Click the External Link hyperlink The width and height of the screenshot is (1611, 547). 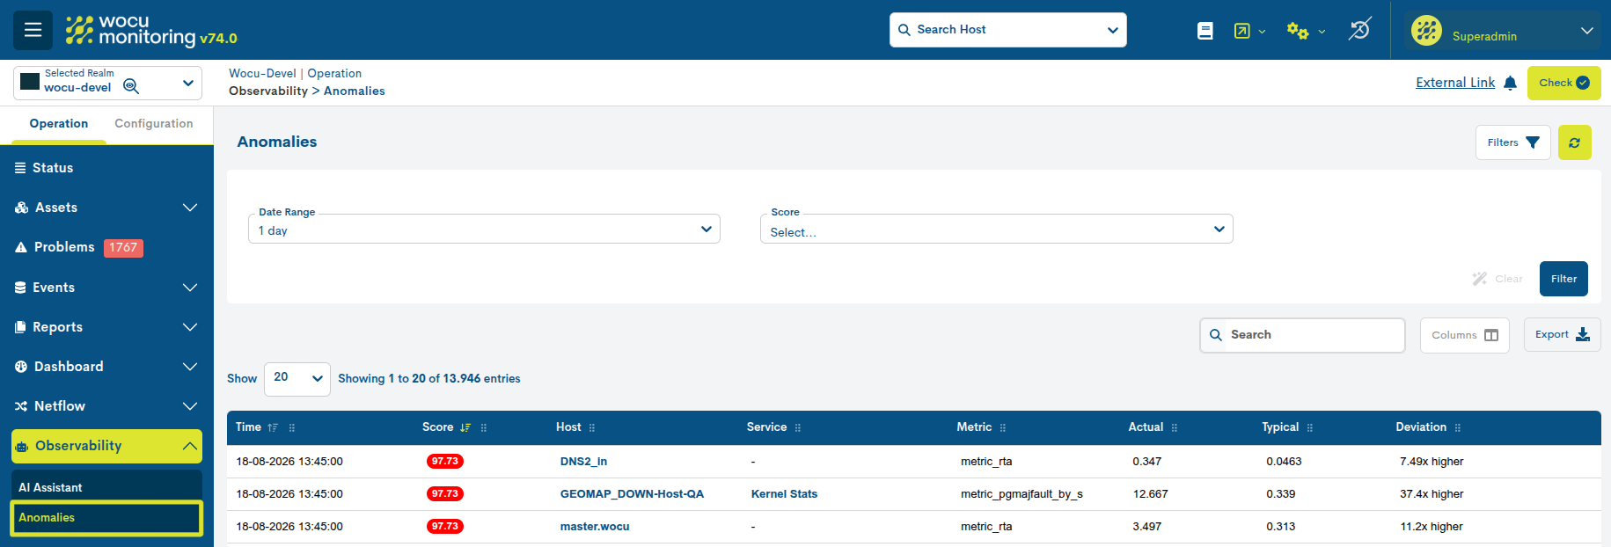(1455, 83)
